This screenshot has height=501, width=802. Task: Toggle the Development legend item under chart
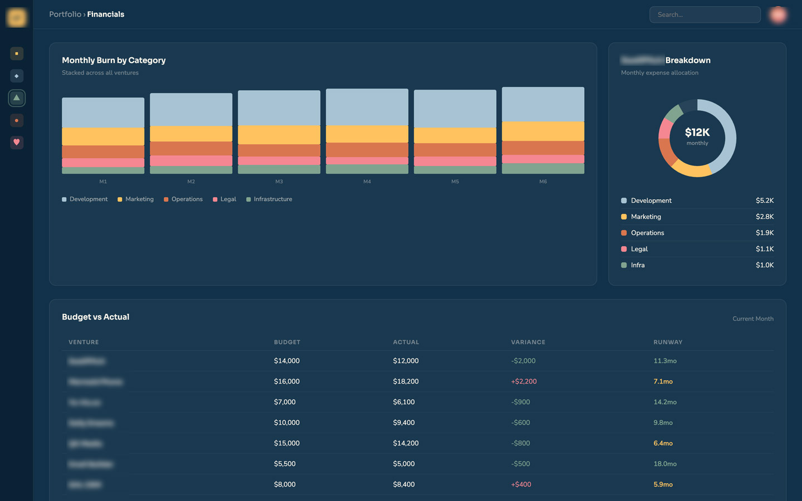pyautogui.click(x=85, y=199)
